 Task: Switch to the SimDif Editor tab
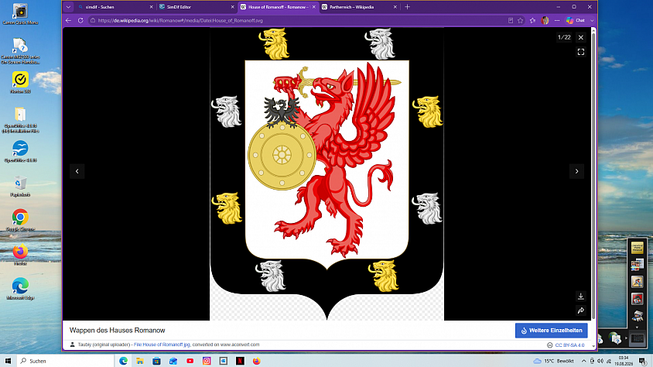(x=196, y=7)
